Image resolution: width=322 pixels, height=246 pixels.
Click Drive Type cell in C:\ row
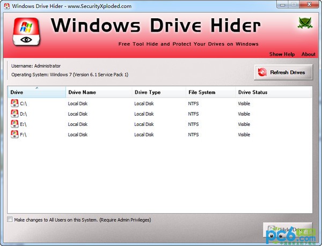pyautogui.click(x=144, y=103)
